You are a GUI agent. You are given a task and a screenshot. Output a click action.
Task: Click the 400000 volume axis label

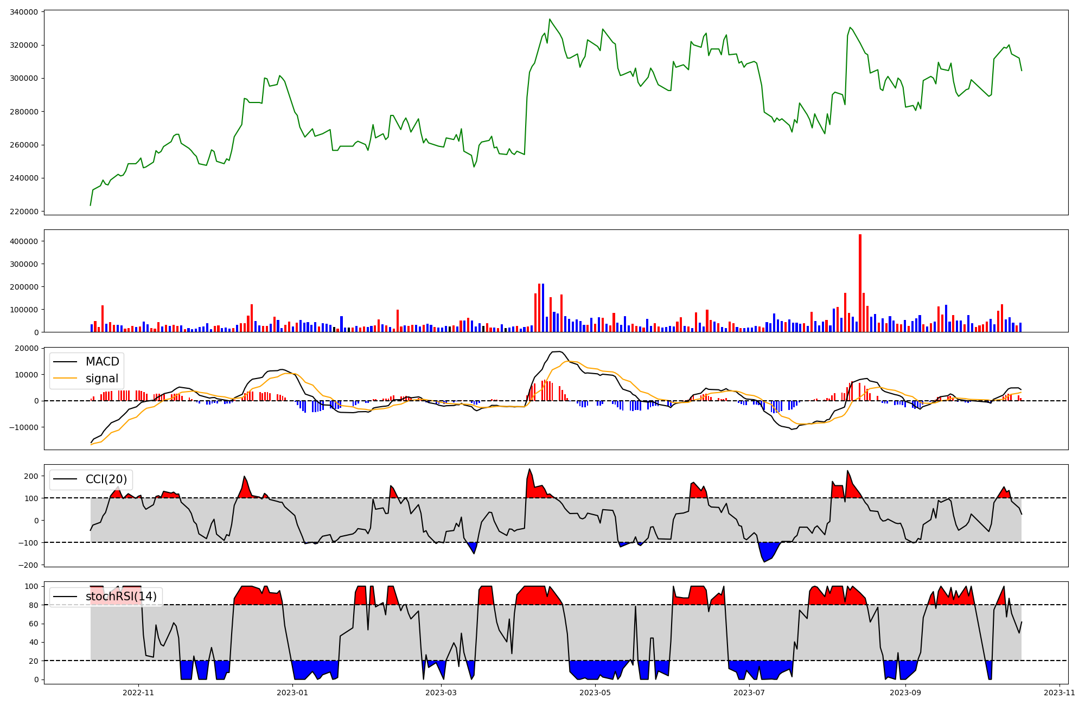pos(24,241)
